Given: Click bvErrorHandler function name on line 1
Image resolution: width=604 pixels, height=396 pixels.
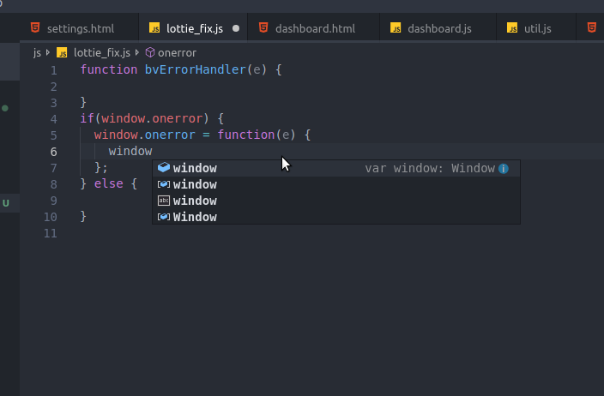Looking at the screenshot, I should (196, 69).
